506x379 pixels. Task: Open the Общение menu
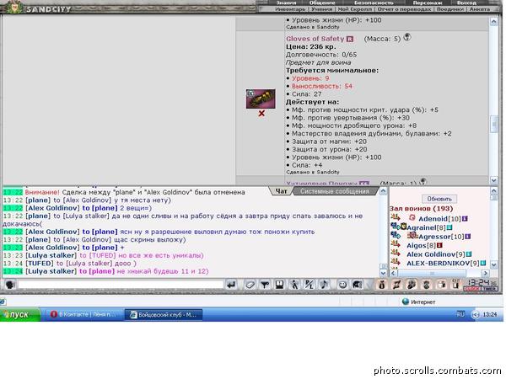(322, 3)
